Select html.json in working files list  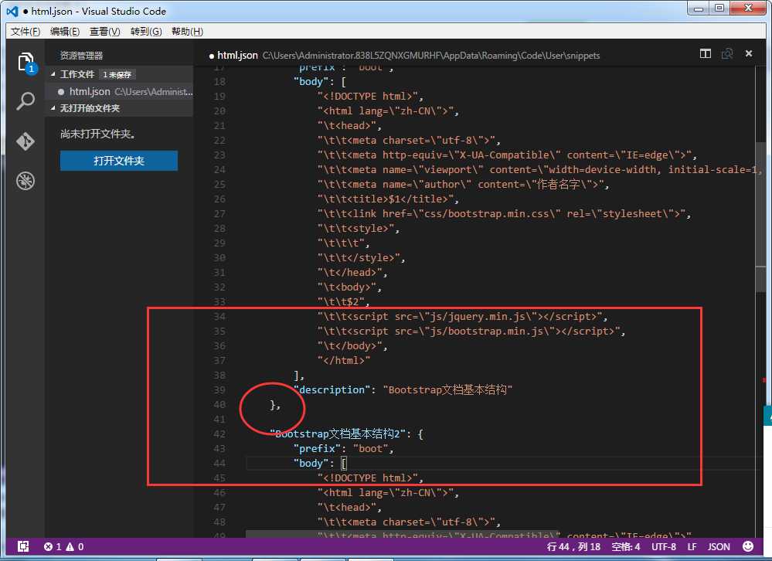(x=119, y=91)
